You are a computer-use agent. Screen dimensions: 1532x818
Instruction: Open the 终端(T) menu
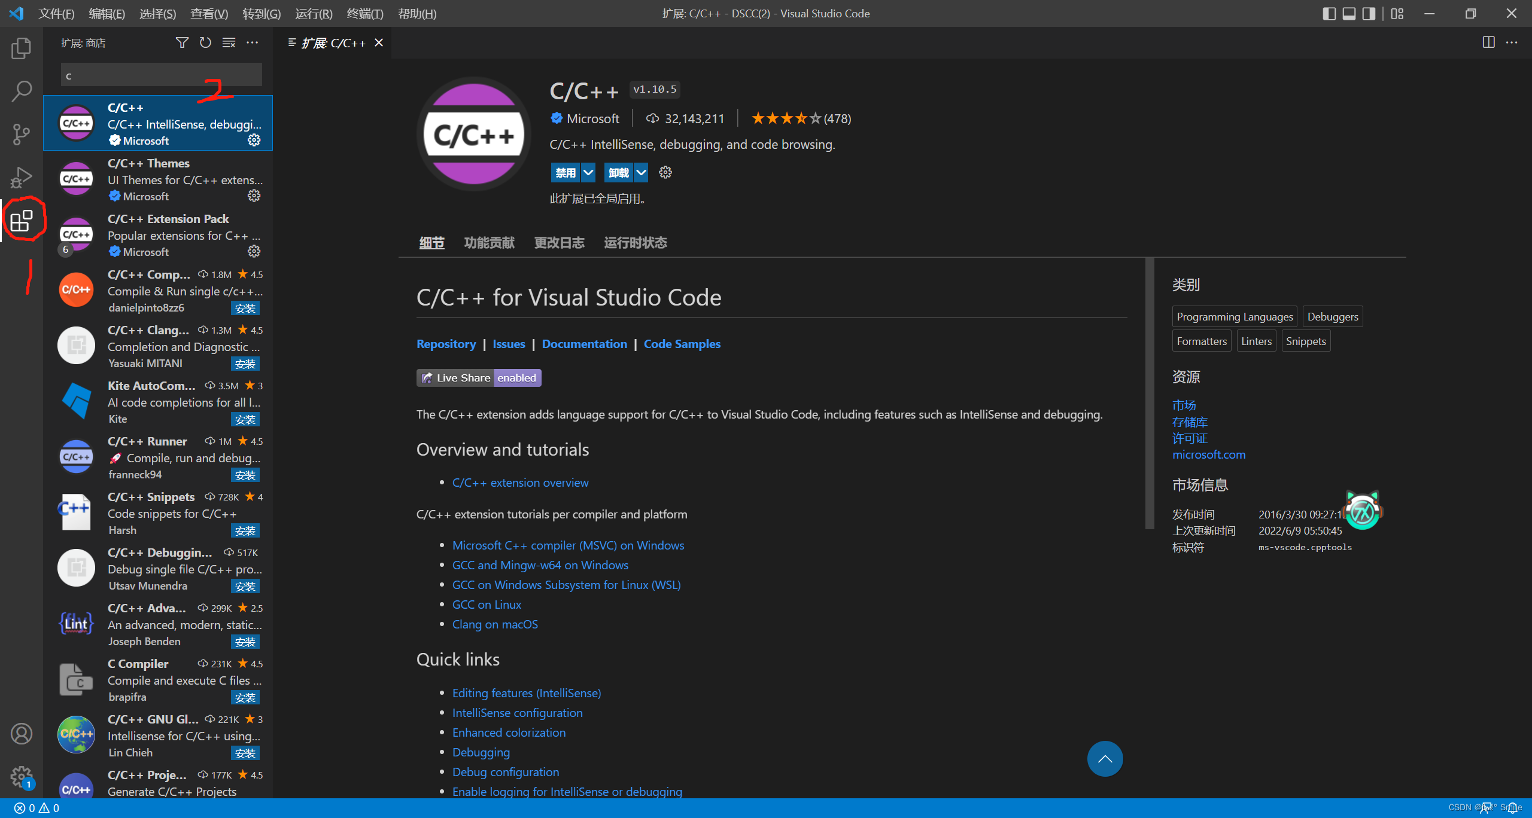[364, 14]
